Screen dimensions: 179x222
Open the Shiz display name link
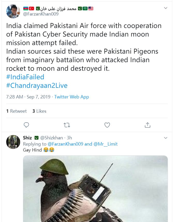(27, 138)
